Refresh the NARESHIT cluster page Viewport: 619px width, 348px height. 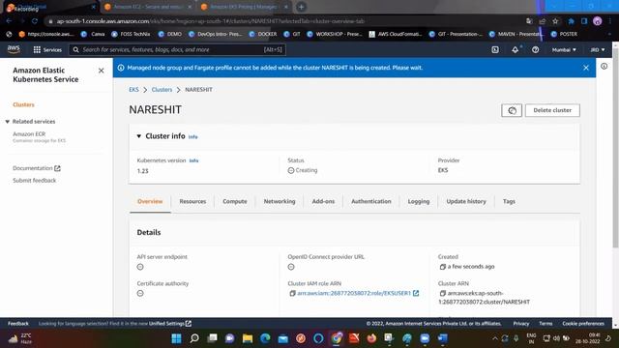(512, 110)
